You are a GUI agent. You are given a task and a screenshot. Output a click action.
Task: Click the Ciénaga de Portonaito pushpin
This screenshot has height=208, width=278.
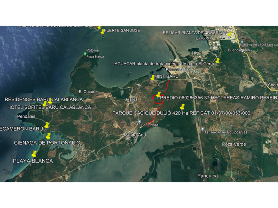coord(48,136)
